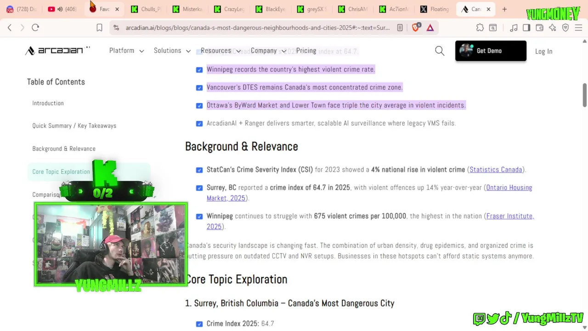Switch to the Floating X tab

[x=435, y=9]
